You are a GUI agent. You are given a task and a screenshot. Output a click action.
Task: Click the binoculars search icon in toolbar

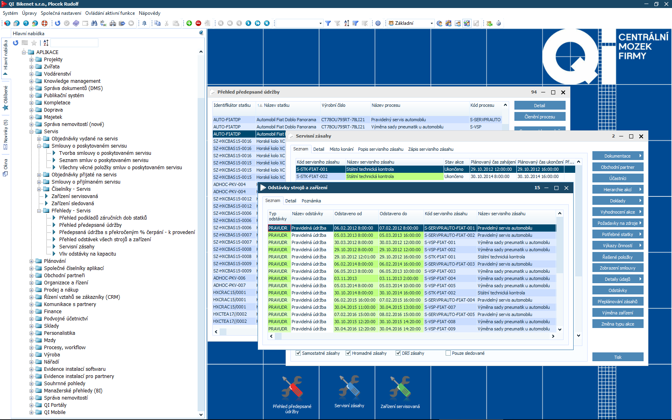click(94, 23)
